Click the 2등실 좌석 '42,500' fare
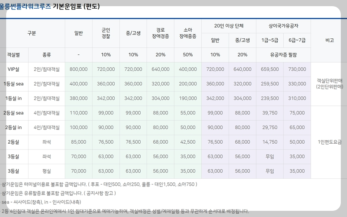This screenshot has width=347, height=217. (188, 142)
